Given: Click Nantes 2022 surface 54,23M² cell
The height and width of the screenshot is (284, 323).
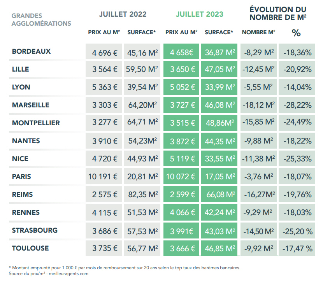Looking at the screenshot, I should 142,141.
